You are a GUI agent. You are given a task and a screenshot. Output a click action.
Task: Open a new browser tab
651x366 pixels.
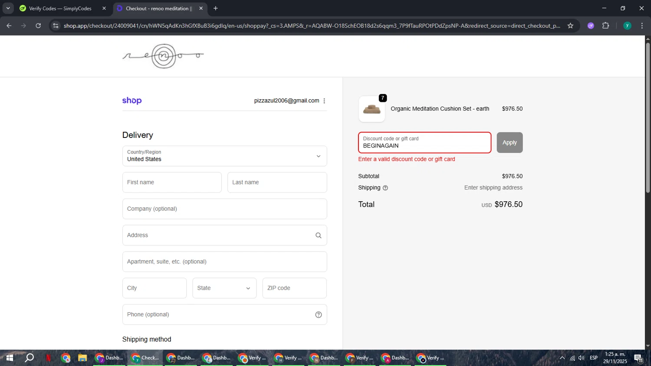[x=216, y=8]
